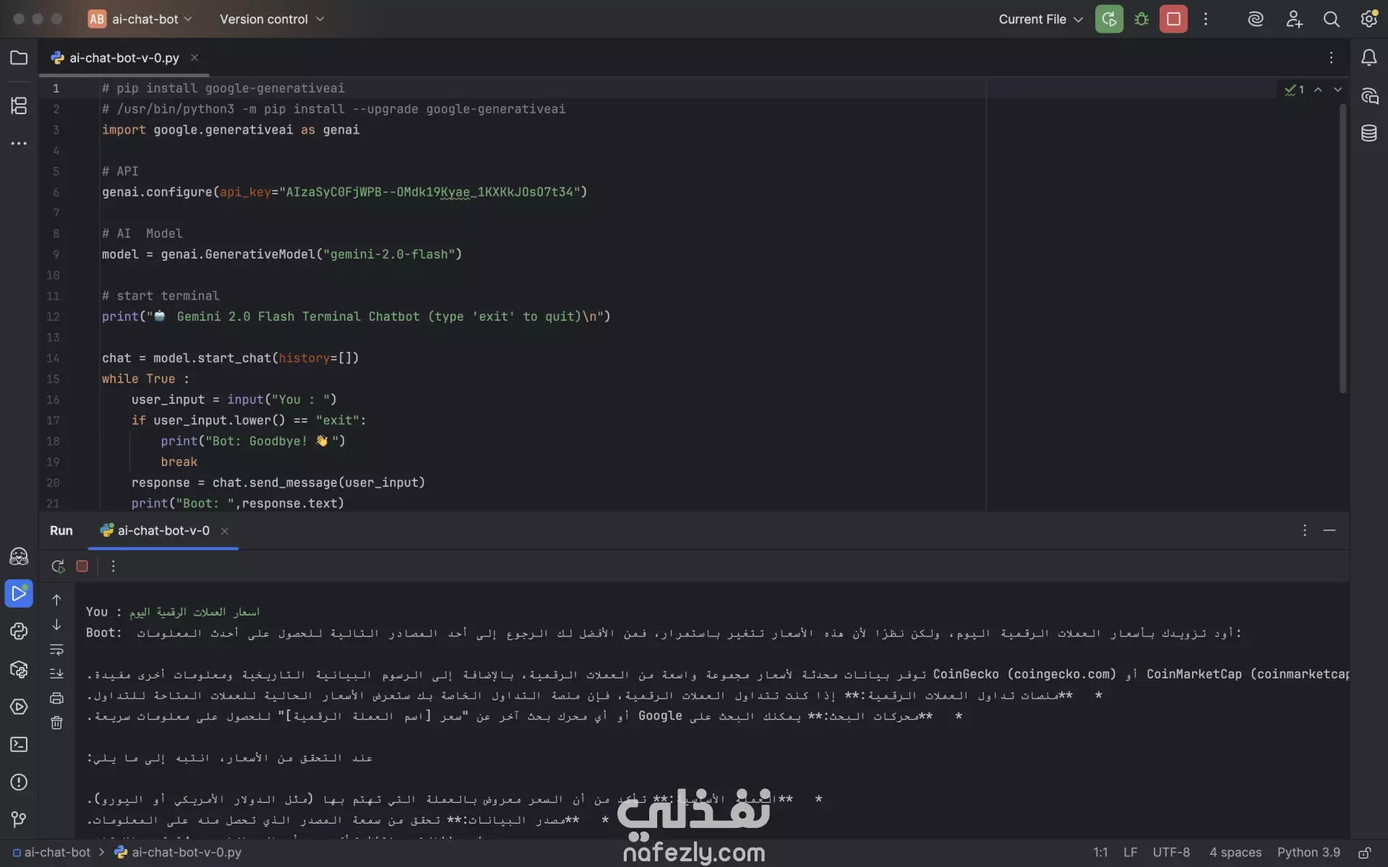Click the editor vertical scrollbar

[x=1342, y=249]
